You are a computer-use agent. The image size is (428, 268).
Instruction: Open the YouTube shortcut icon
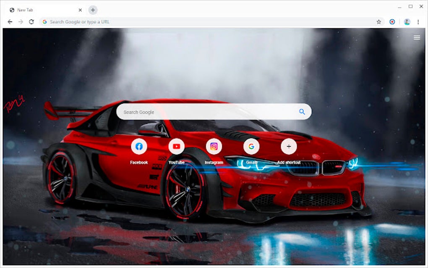176,147
